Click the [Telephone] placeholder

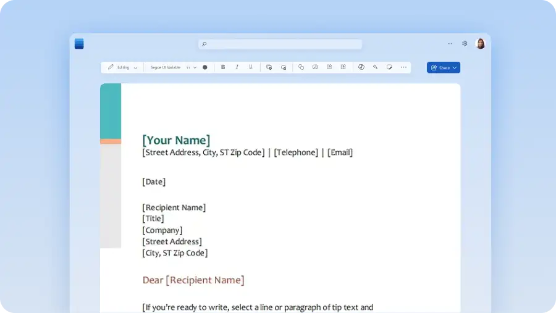point(296,152)
